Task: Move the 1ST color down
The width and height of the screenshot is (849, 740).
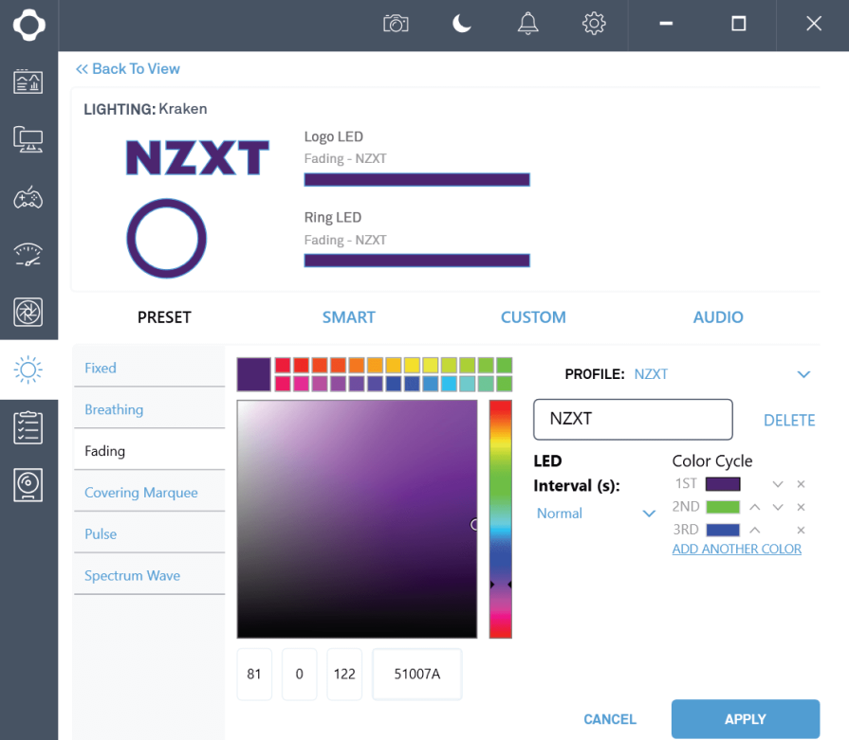Action: 778,484
